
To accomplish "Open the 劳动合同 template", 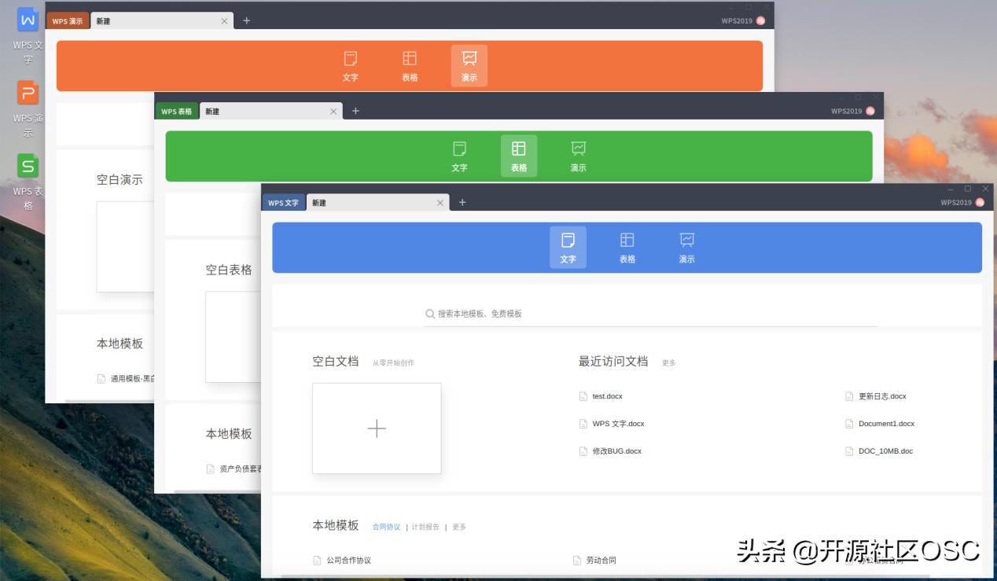I will 602,560.
